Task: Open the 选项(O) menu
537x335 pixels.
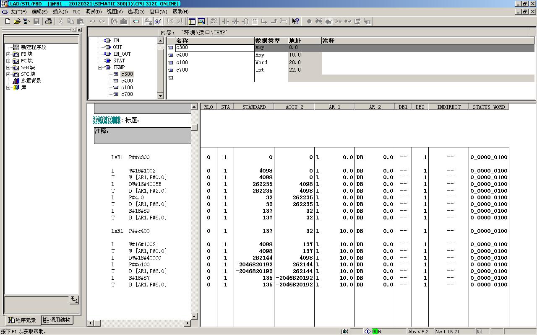Action: pyautogui.click(x=136, y=12)
